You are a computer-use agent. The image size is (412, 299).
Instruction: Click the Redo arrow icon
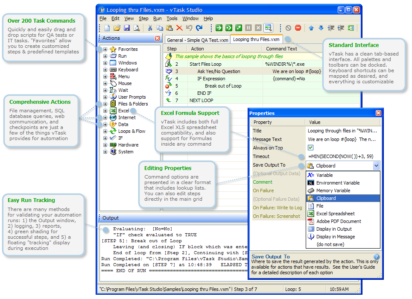coord(199,28)
